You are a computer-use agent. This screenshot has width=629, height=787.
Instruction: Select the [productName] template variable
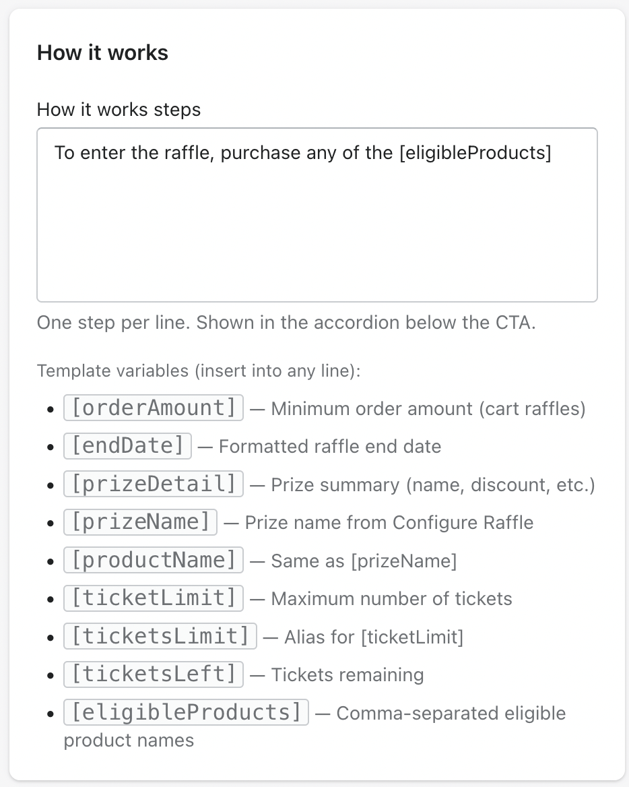tap(154, 560)
